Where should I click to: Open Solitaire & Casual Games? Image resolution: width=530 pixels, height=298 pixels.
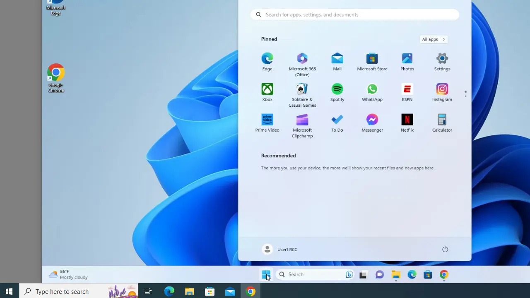(x=302, y=96)
